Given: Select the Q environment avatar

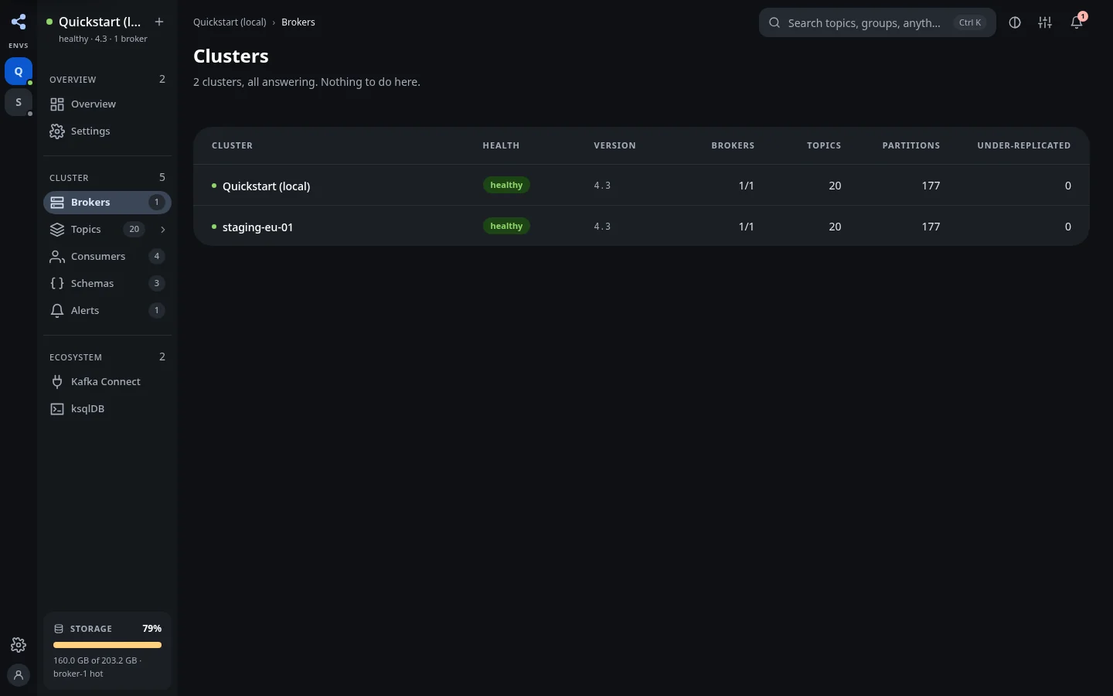Looking at the screenshot, I should click(19, 71).
